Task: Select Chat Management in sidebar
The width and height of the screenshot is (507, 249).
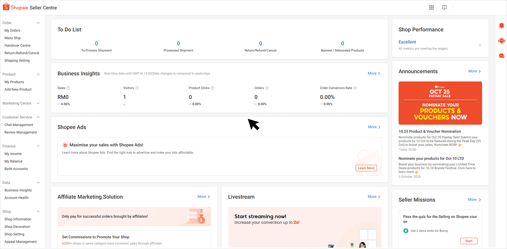Action: click(19, 125)
